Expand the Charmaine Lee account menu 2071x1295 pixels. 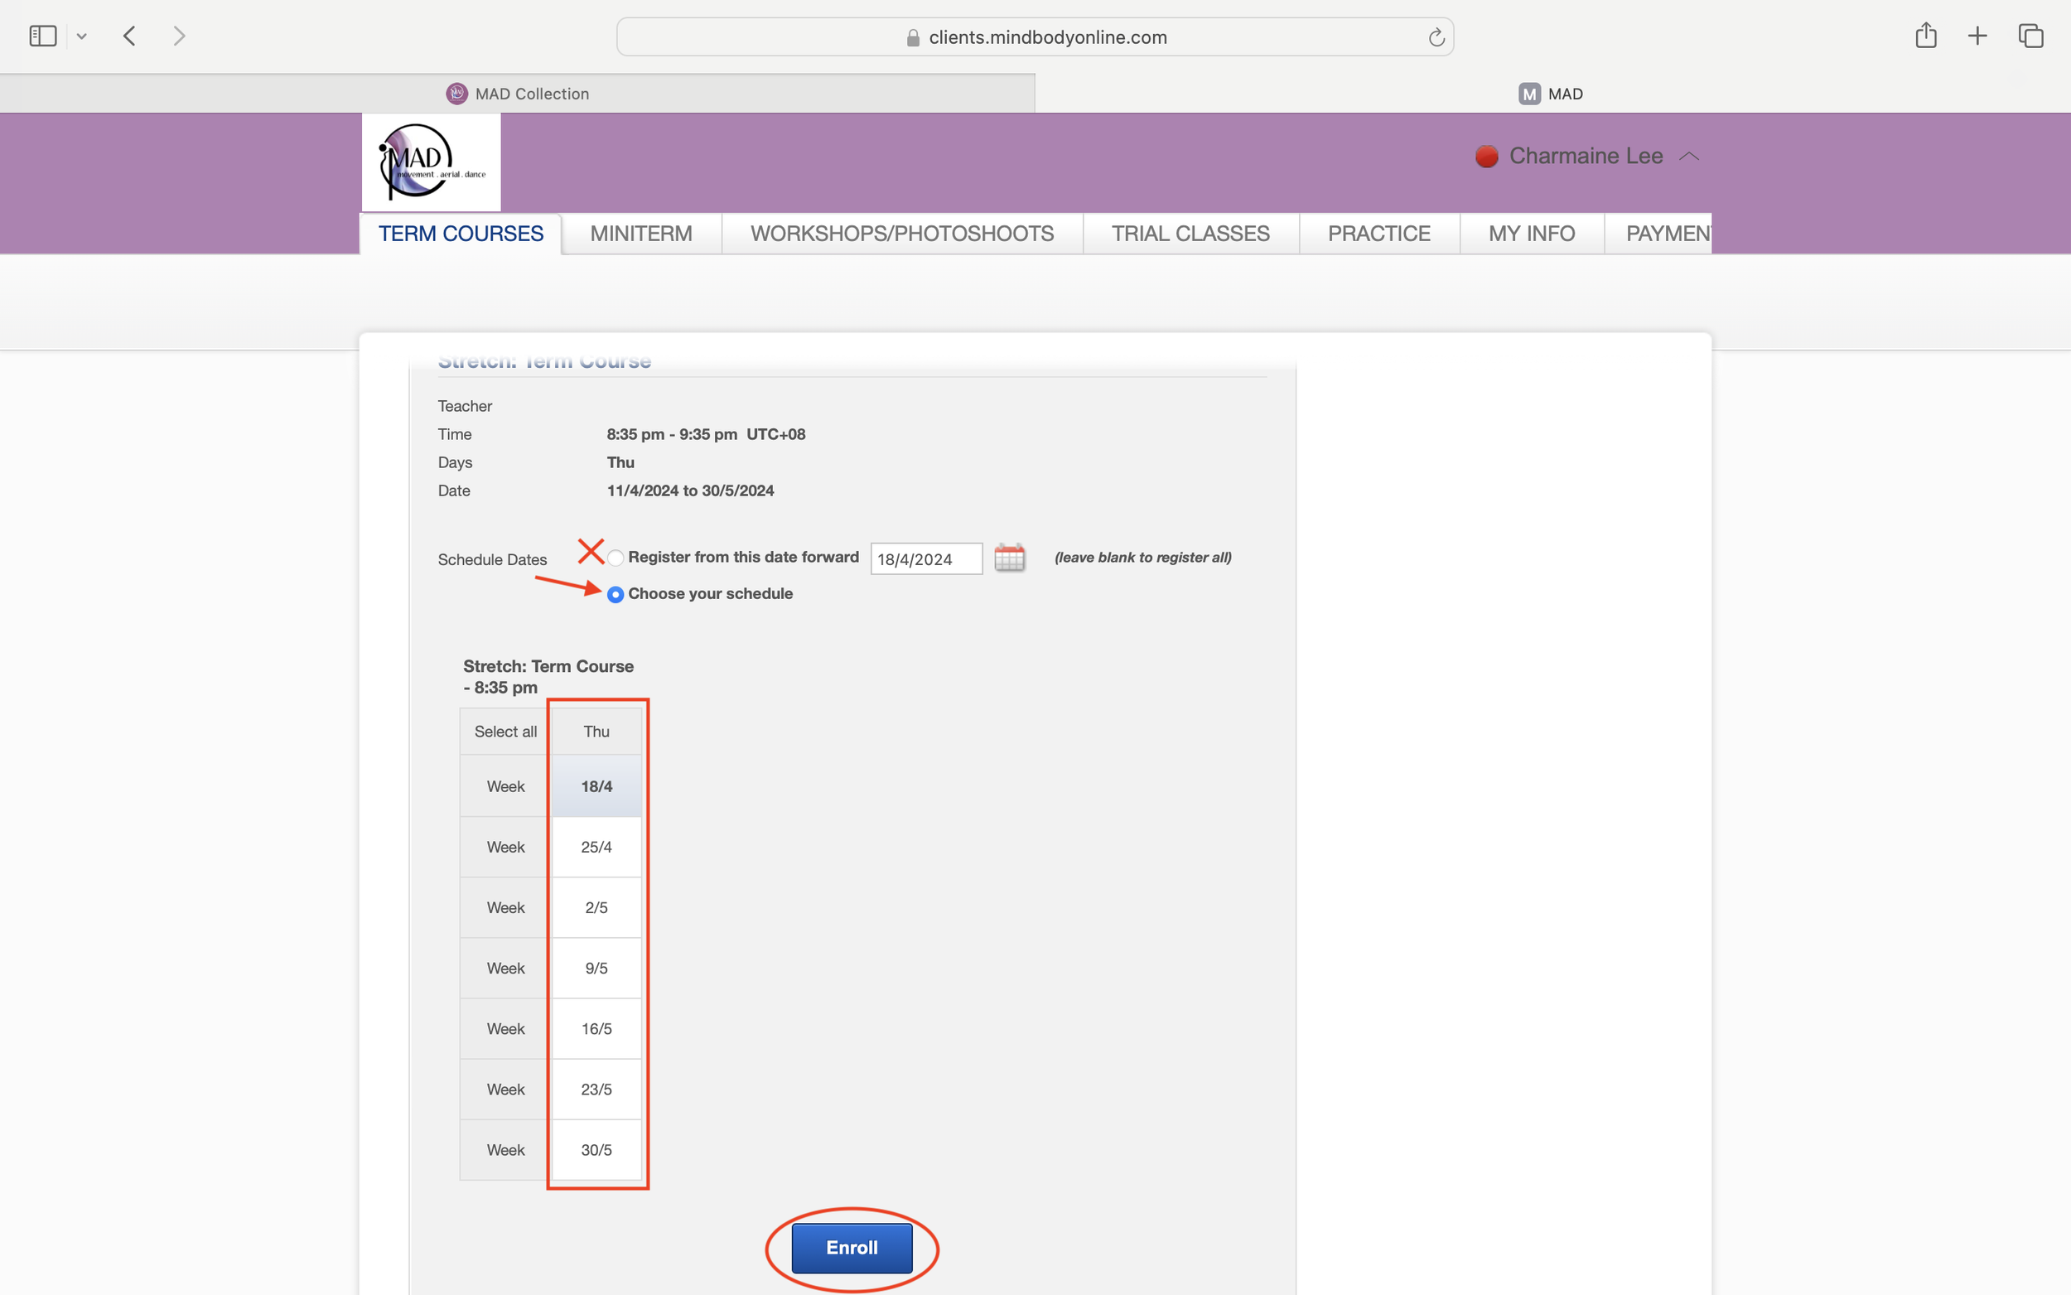(x=1586, y=156)
